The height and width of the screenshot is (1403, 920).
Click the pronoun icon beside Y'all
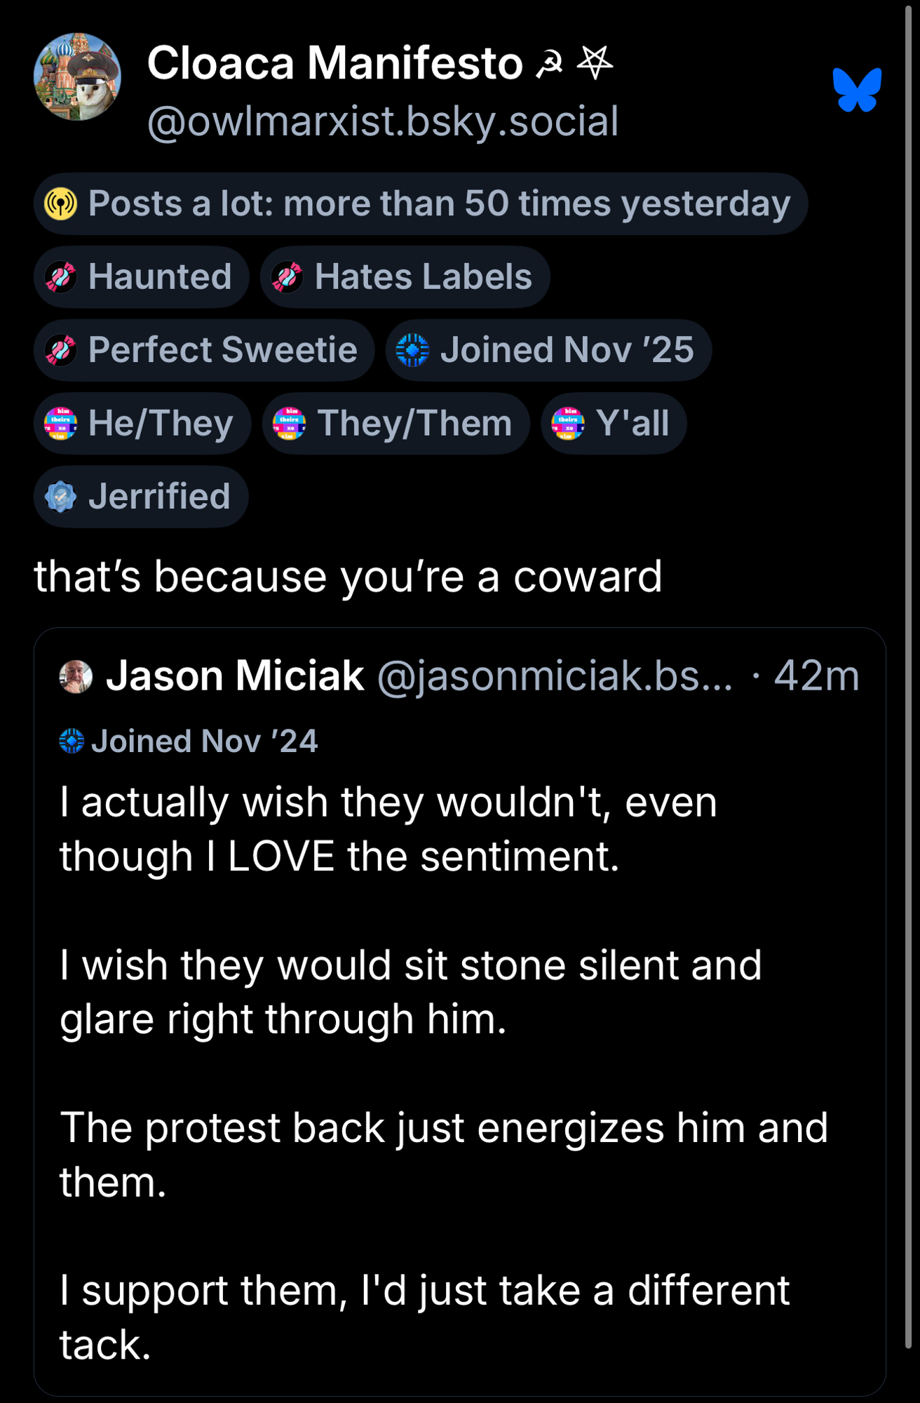(568, 424)
